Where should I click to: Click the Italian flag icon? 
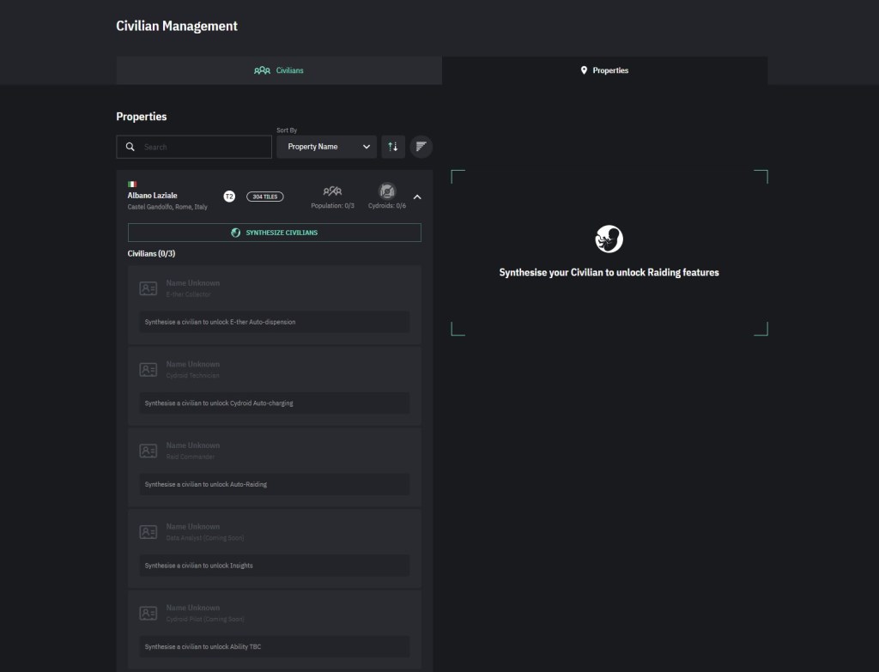point(132,185)
